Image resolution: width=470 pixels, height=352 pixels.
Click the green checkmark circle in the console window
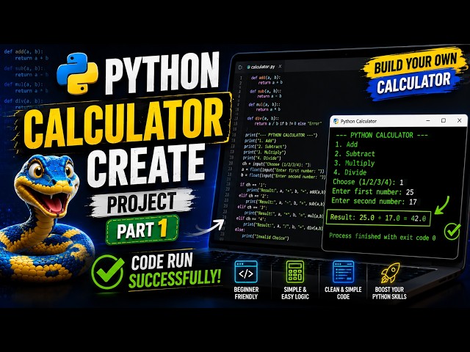pos(452,231)
